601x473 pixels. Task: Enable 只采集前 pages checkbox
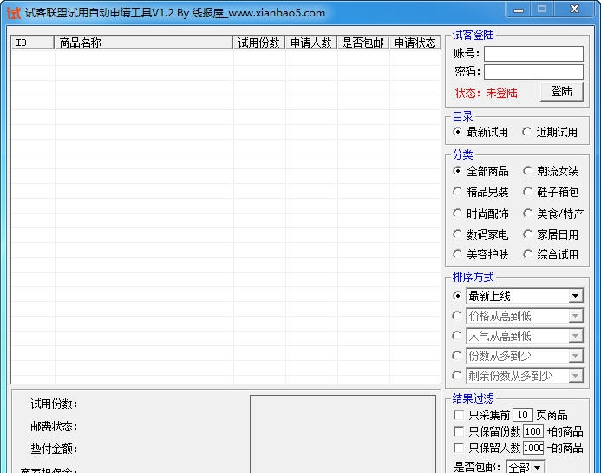click(x=460, y=415)
